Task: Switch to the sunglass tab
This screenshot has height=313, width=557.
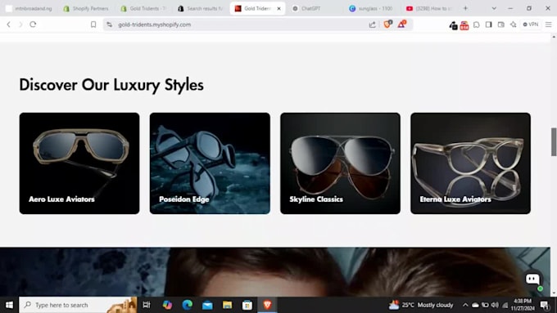Action: coord(371,8)
